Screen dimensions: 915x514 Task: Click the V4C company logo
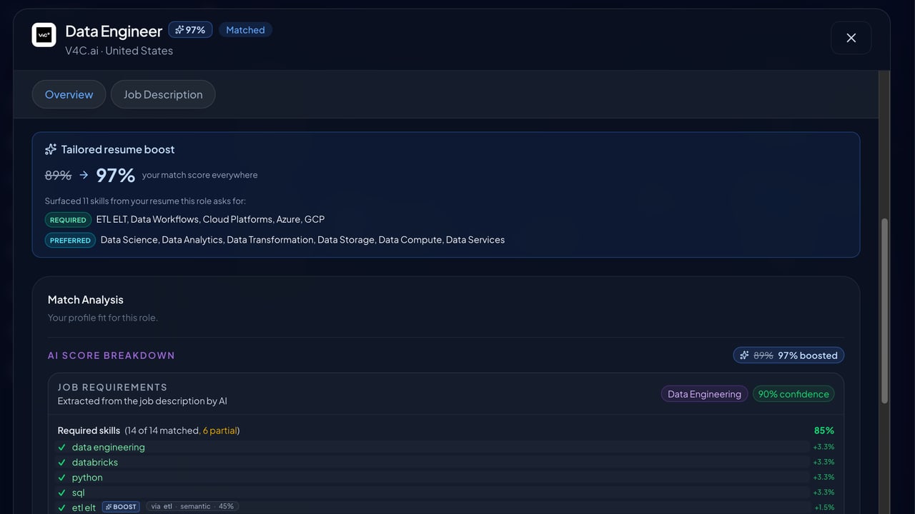point(44,35)
